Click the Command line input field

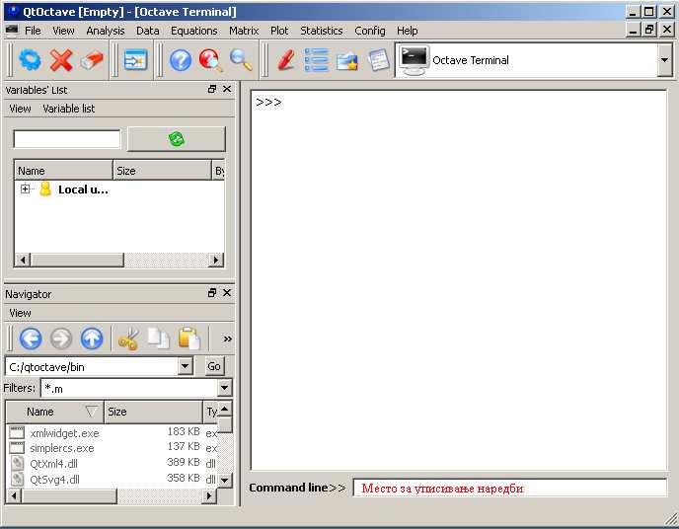click(x=509, y=489)
